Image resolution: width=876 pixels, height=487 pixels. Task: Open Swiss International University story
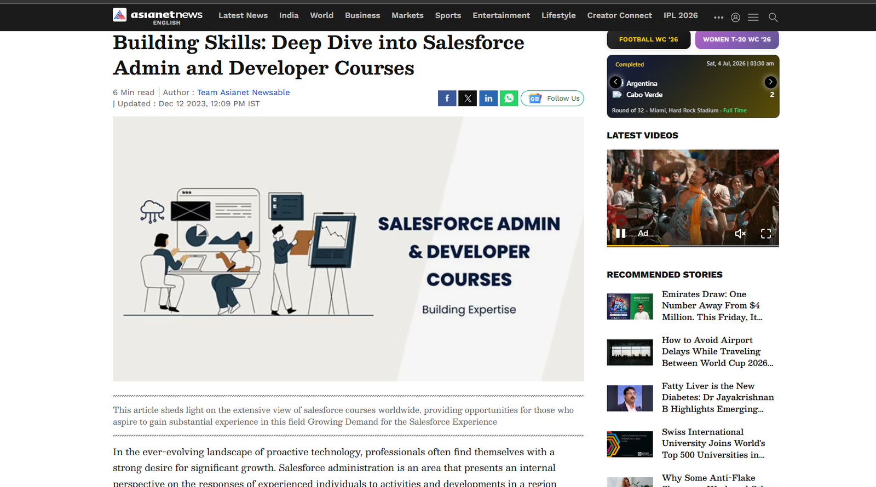(x=713, y=443)
